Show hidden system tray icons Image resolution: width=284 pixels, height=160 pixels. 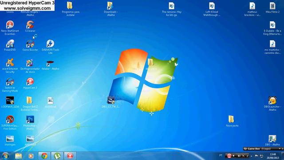(252, 156)
